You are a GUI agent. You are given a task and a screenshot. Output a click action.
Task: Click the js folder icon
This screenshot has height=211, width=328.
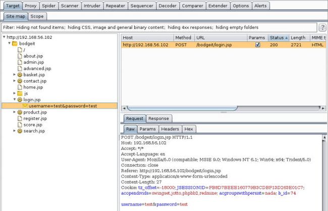pos(20,93)
